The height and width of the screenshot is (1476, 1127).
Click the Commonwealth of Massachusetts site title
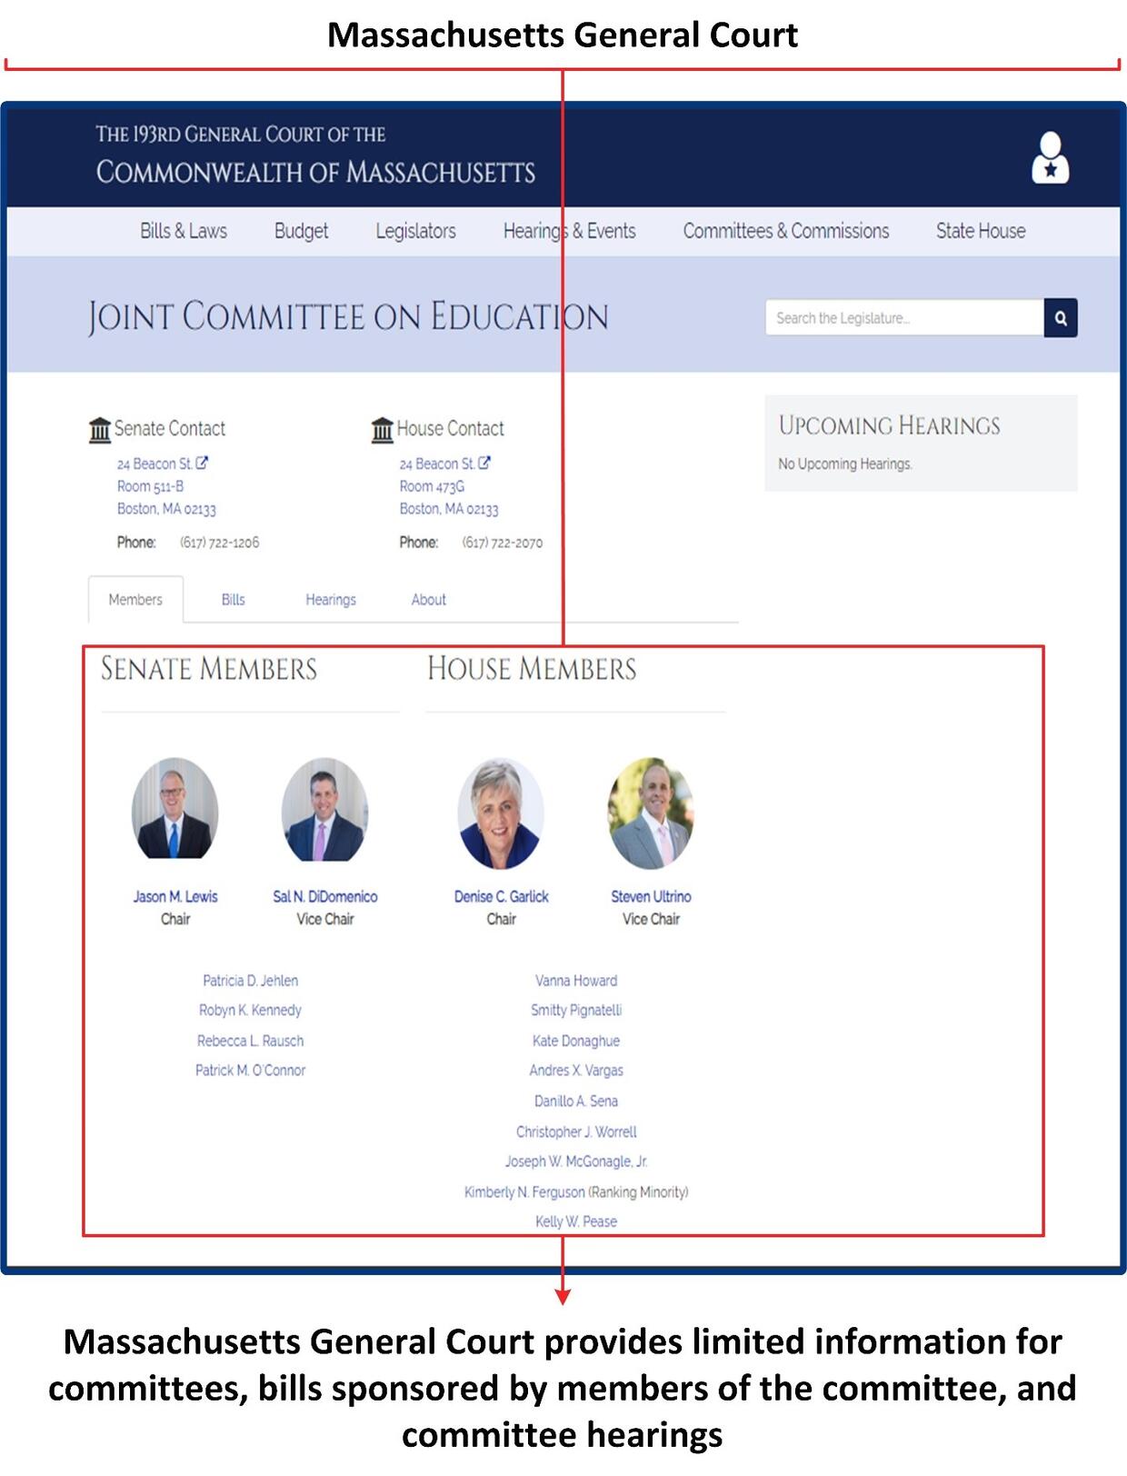(315, 172)
